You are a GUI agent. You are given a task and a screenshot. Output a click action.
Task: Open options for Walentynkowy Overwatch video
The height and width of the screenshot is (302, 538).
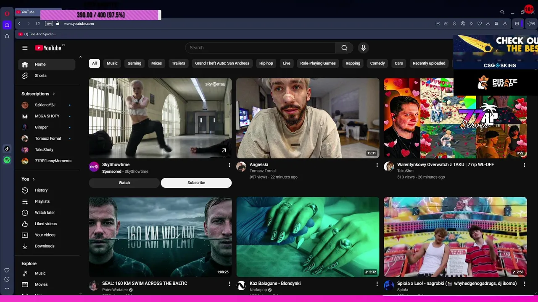(524, 165)
